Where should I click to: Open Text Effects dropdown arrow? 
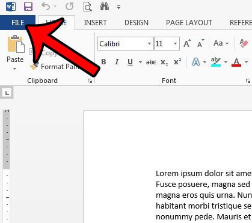(204, 63)
